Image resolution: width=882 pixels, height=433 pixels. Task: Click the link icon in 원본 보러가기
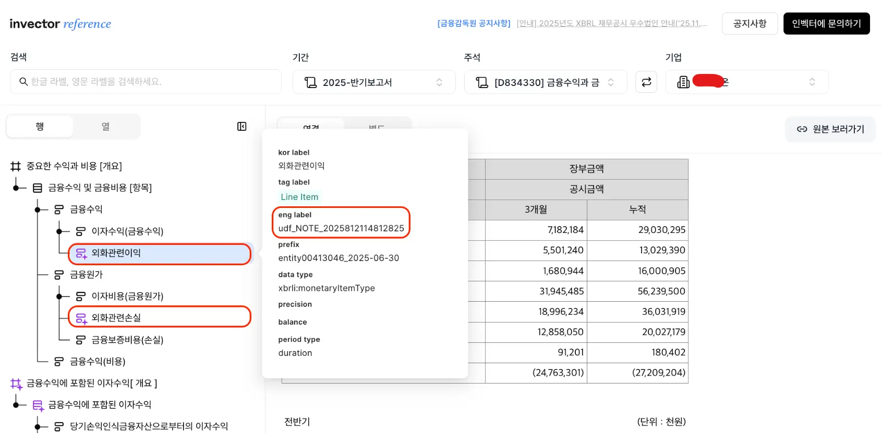pos(802,129)
